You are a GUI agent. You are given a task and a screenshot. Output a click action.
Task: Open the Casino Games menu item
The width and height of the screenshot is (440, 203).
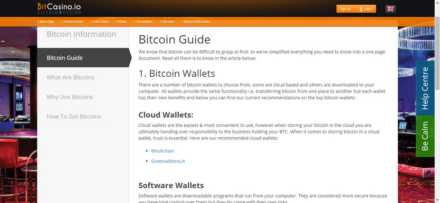pos(73,22)
